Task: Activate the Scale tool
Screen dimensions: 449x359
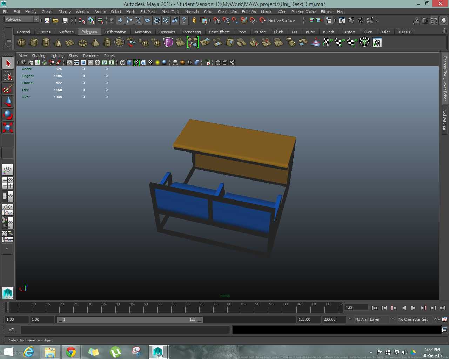Action: 8,127
